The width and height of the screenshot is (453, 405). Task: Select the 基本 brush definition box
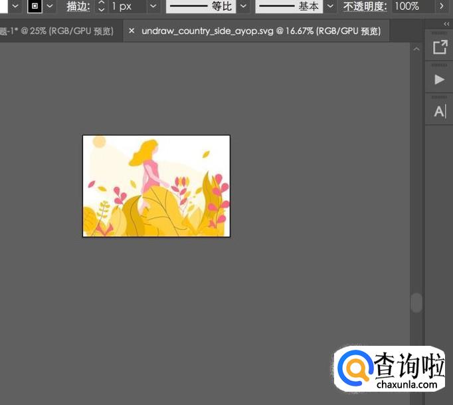(289, 6)
